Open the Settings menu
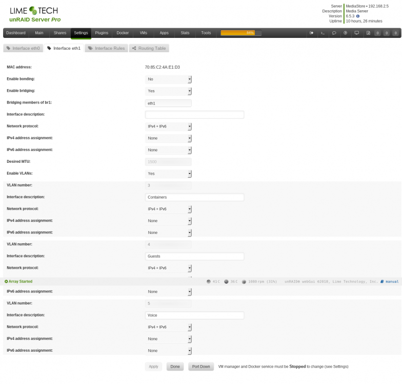 [81, 33]
